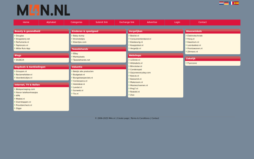Open the Baby-dump link
Screen dimensions: 254x159
pyautogui.click(x=79, y=36)
